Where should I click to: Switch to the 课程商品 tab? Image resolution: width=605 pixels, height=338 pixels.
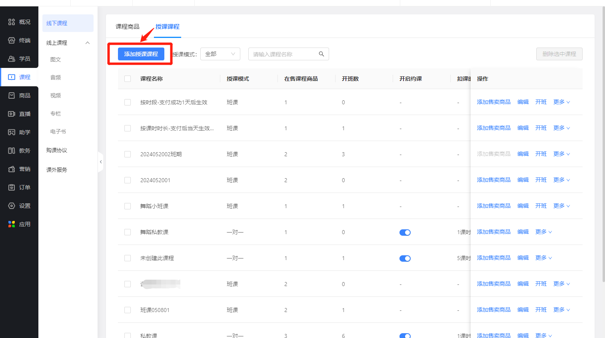point(128,26)
